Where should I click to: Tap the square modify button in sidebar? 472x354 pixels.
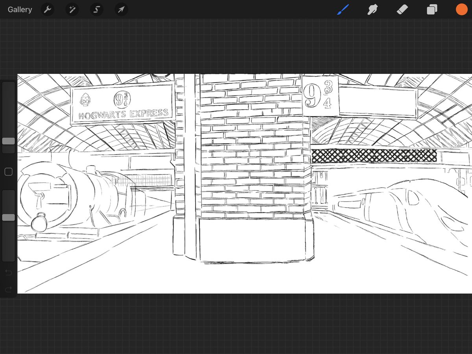(x=8, y=171)
